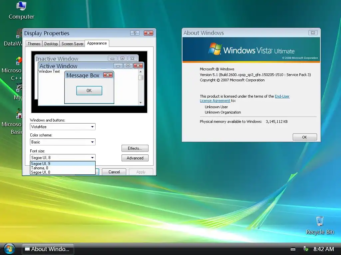This screenshot has height=255, width=341.
Task: Click the Window Text in preview
Action: (49, 71)
